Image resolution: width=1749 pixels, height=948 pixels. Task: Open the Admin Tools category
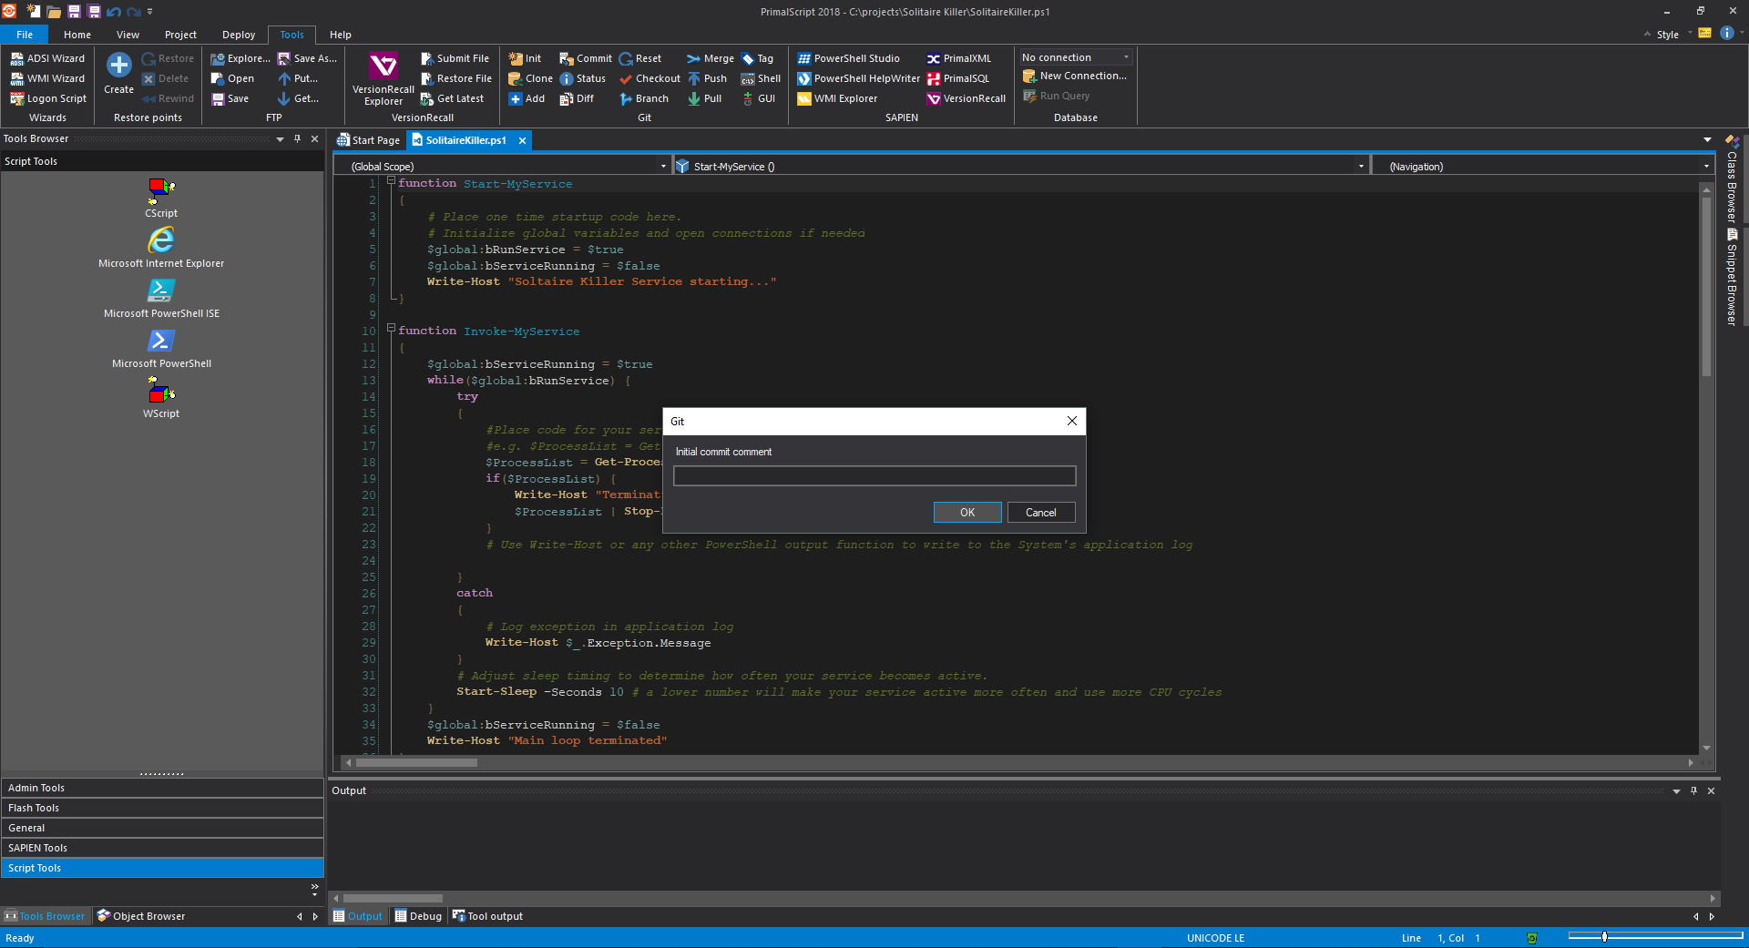point(162,788)
